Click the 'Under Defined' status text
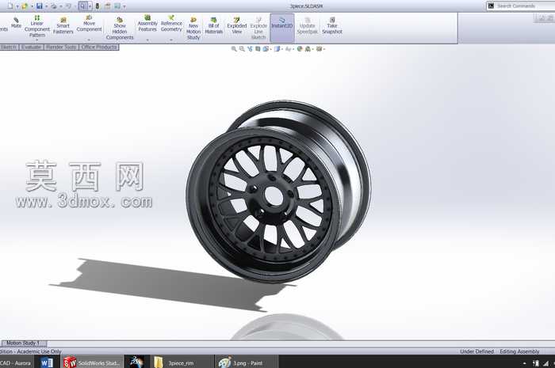The width and height of the screenshot is (555, 368). pos(477,351)
